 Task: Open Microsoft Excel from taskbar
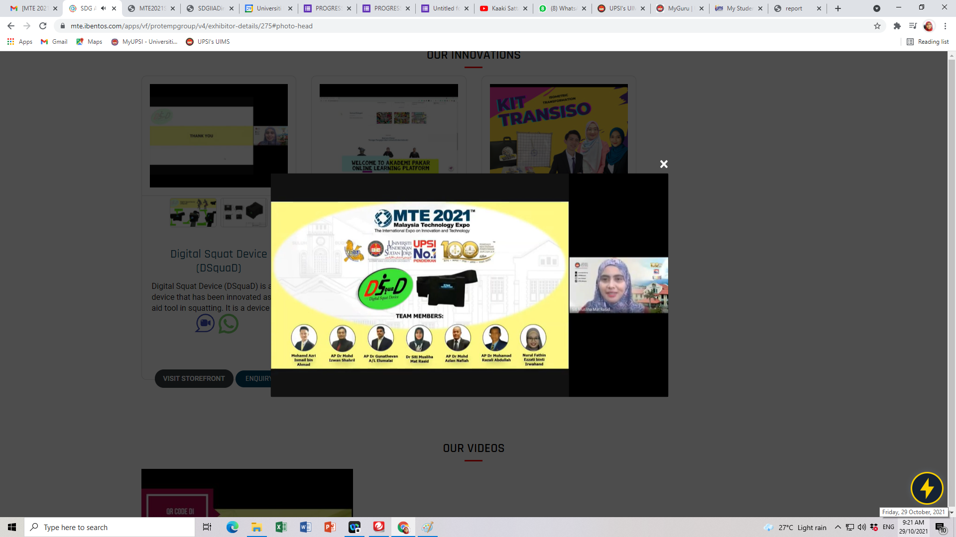coord(281,527)
